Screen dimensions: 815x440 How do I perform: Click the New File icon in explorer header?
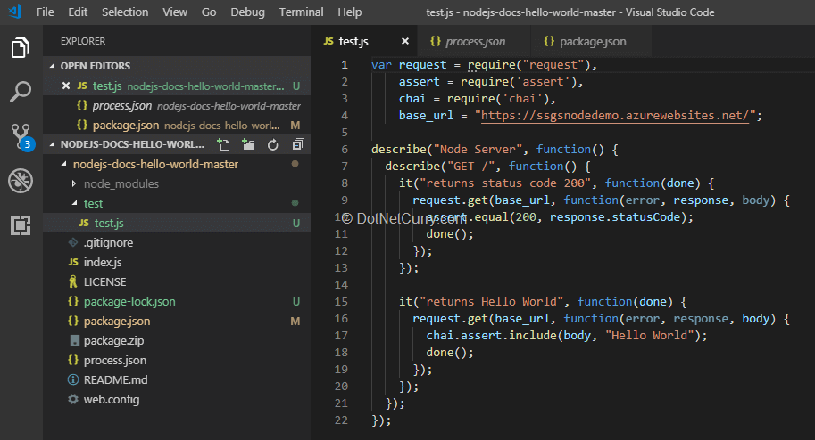point(223,144)
